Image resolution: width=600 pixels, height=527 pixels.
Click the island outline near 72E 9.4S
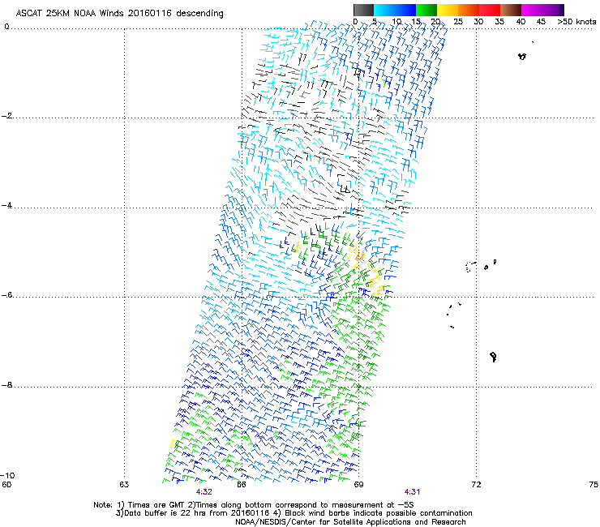(493, 357)
